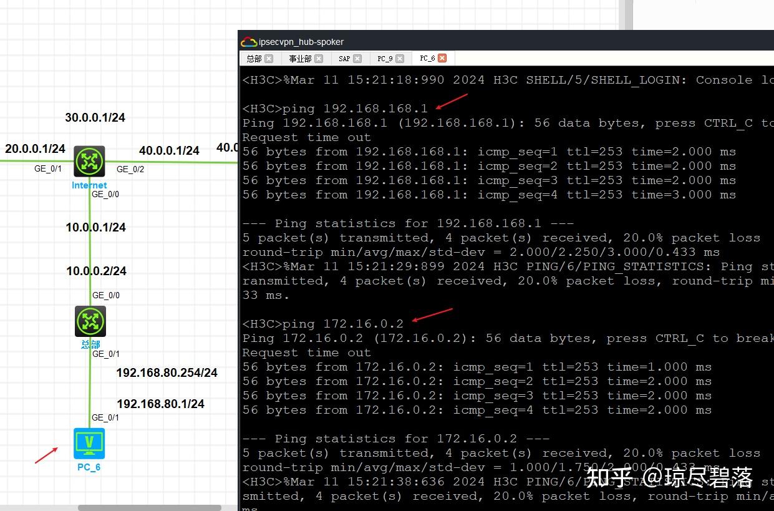Select the active PC_6 console tab
The height and width of the screenshot is (511, 774).
(427, 58)
